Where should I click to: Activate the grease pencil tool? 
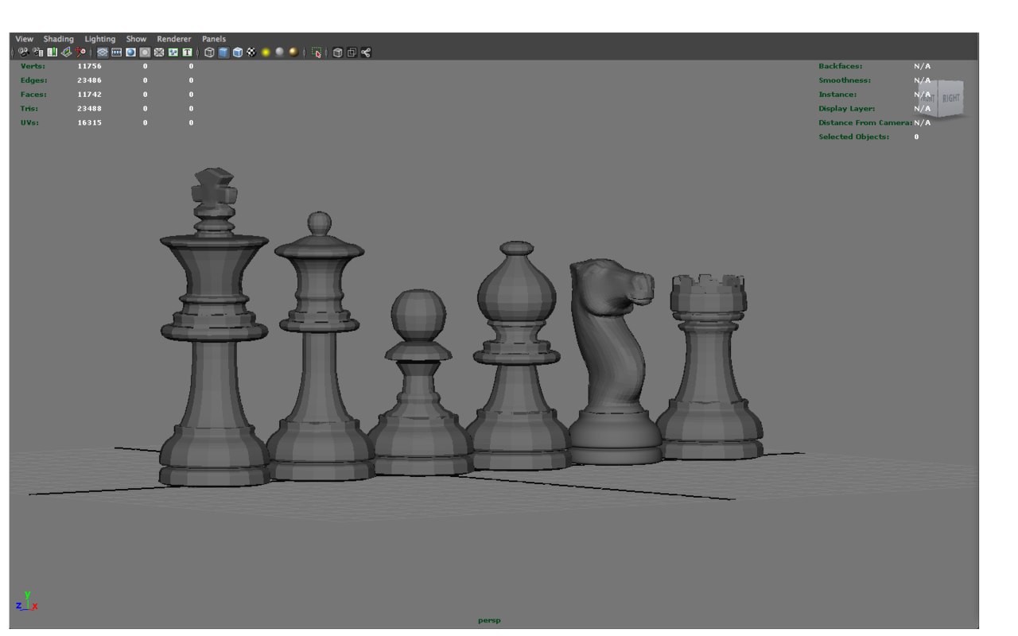82,52
